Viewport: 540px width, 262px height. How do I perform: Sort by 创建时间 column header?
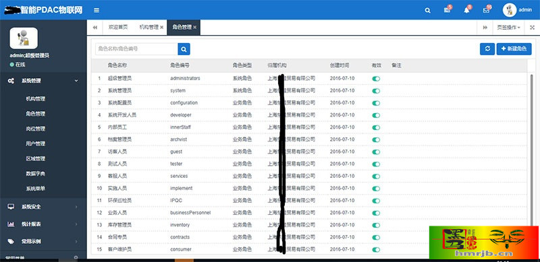[340, 65]
